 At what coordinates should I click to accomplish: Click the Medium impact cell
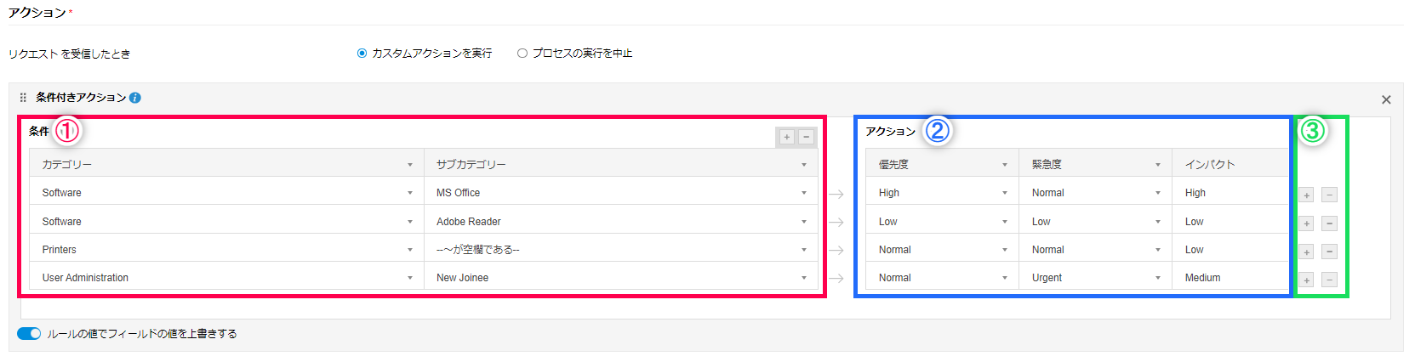click(1229, 278)
